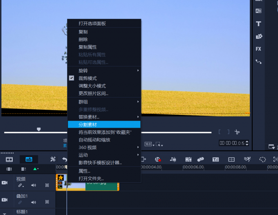Select 分割素材 from context menu

click(x=104, y=124)
